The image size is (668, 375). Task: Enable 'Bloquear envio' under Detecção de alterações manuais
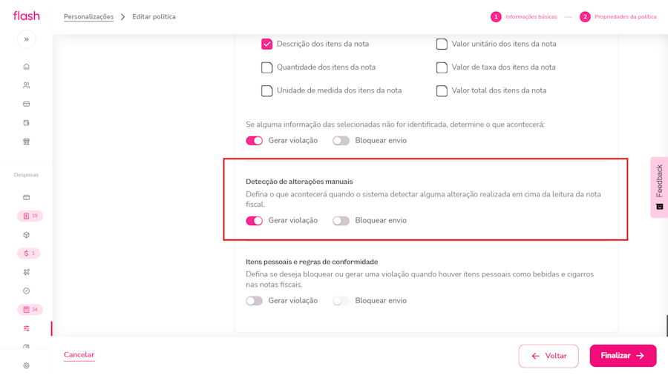(x=341, y=221)
